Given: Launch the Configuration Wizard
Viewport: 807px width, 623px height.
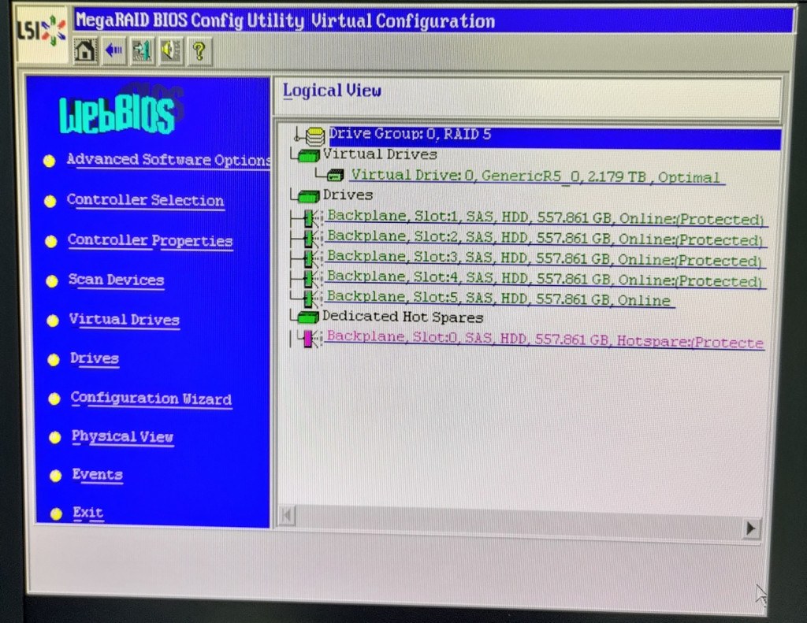Looking at the screenshot, I should click(151, 399).
